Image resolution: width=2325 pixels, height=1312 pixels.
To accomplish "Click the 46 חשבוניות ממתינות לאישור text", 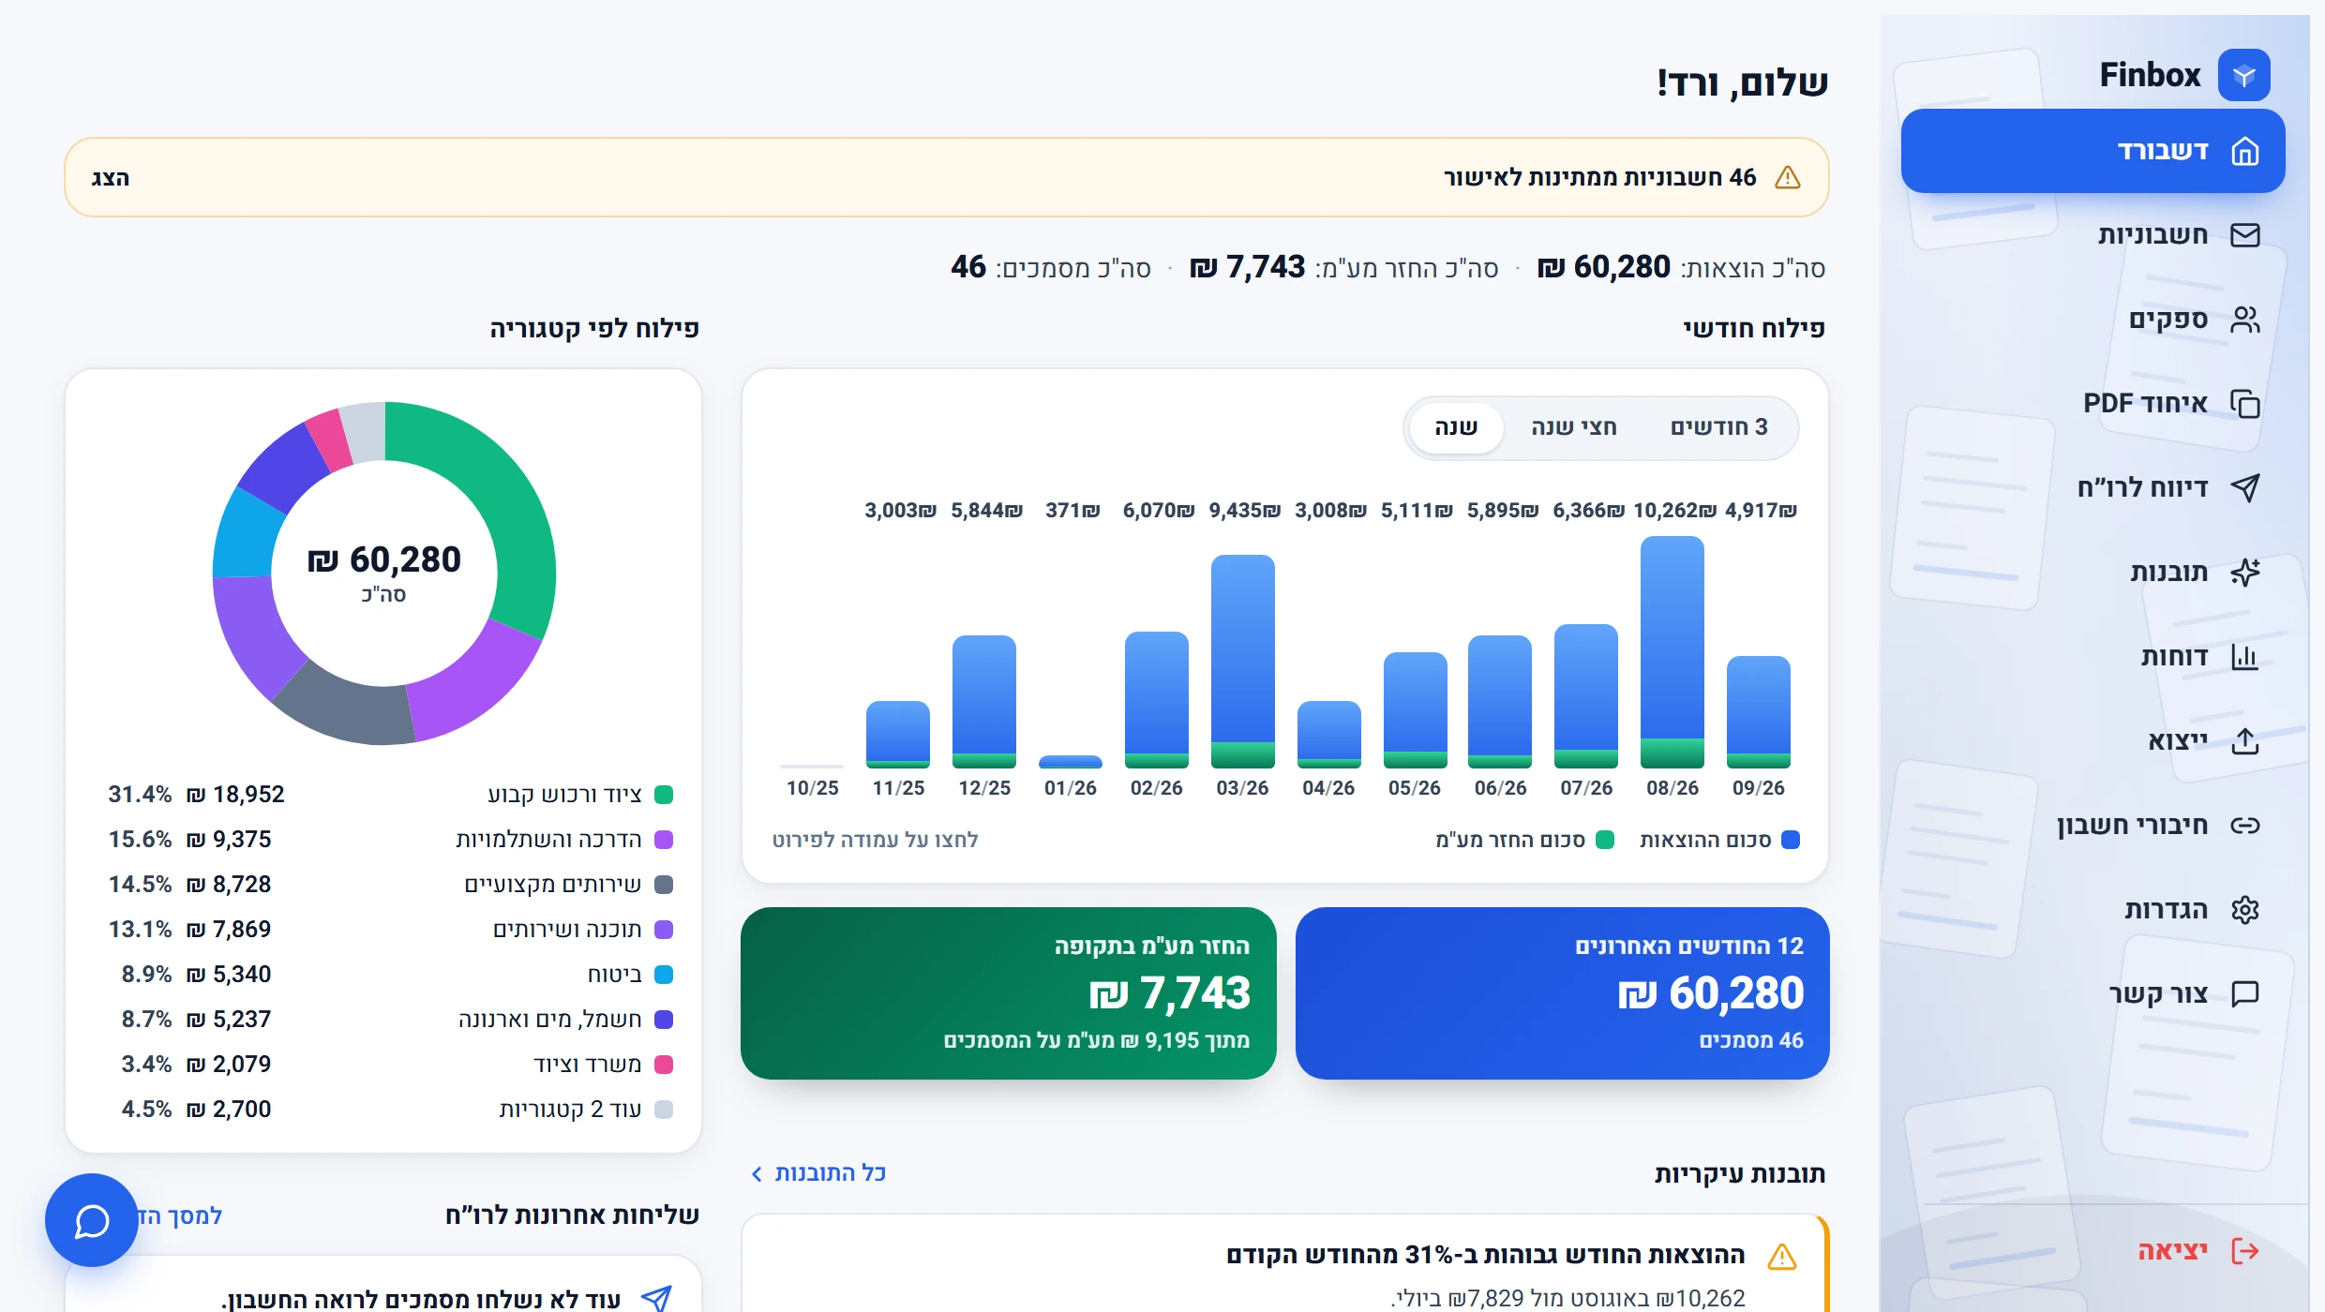I will [1599, 178].
